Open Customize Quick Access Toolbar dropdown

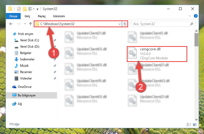tap(37, 9)
